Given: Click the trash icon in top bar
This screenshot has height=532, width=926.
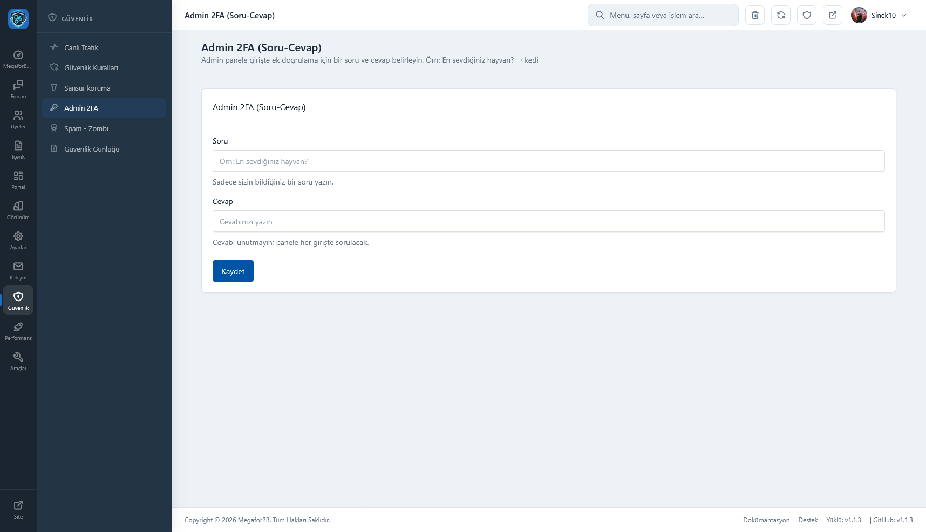Looking at the screenshot, I should pyautogui.click(x=754, y=15).
